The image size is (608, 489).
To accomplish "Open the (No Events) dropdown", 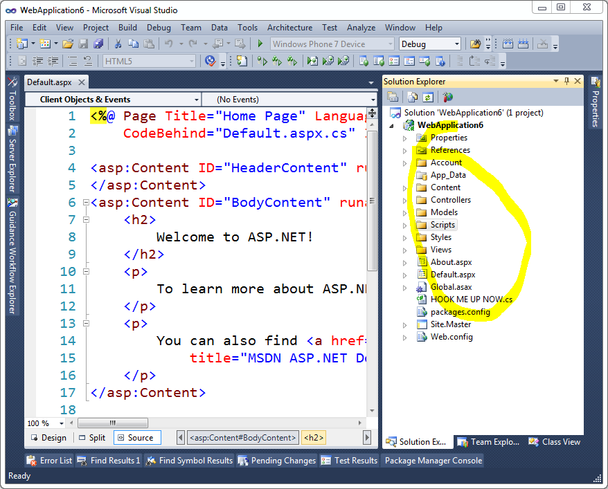I will [x=373, y=100].
